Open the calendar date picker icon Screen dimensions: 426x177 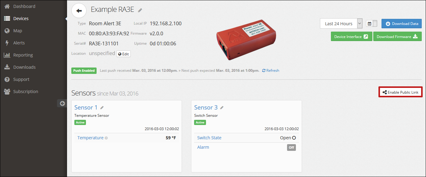click(x=369, y=23)
